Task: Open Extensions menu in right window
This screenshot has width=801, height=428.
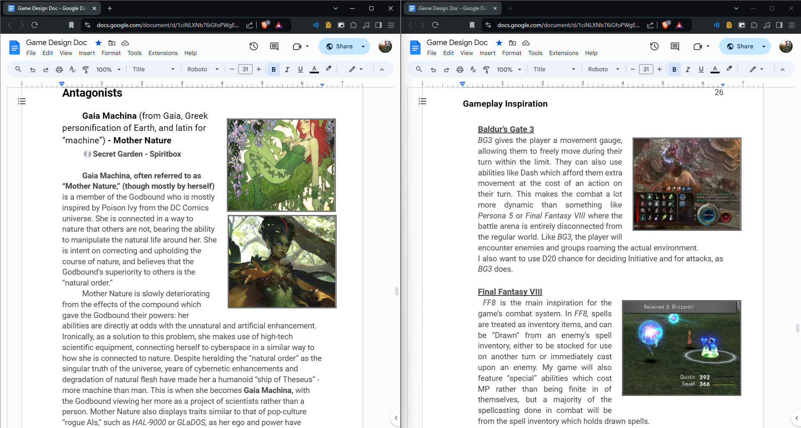Action: coord(563,53)
